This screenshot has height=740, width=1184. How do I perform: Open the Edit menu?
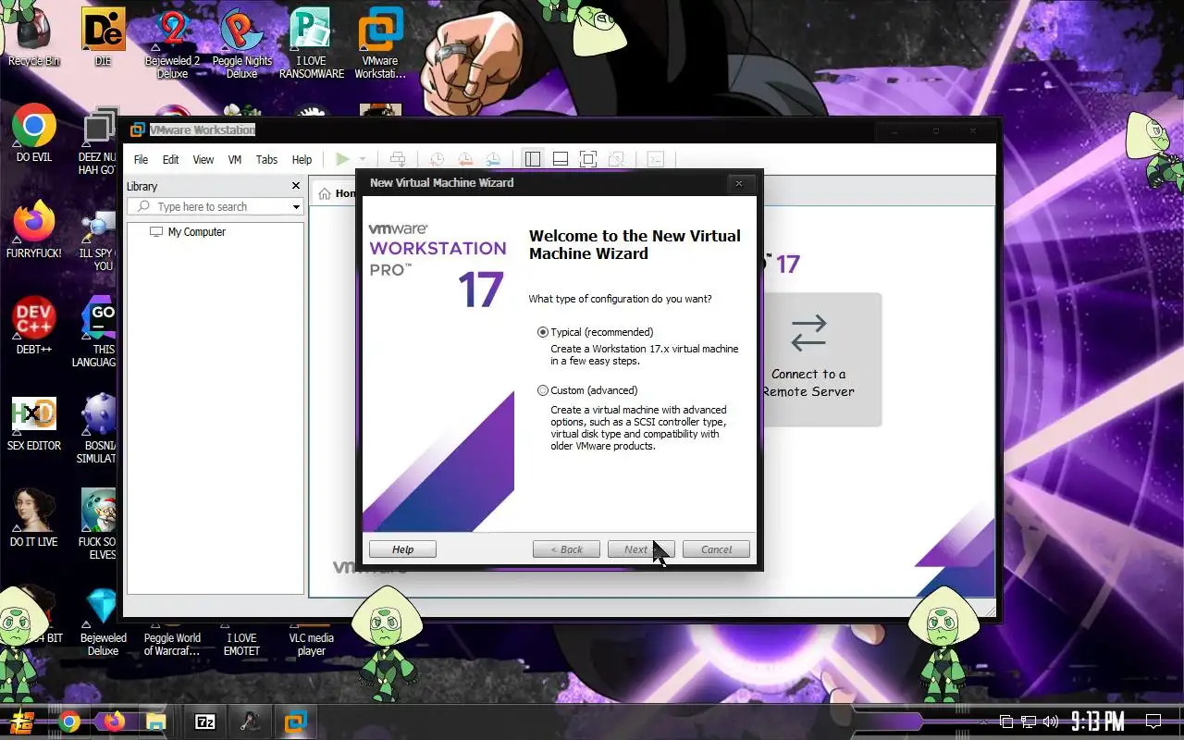click(x=170, y=159)
